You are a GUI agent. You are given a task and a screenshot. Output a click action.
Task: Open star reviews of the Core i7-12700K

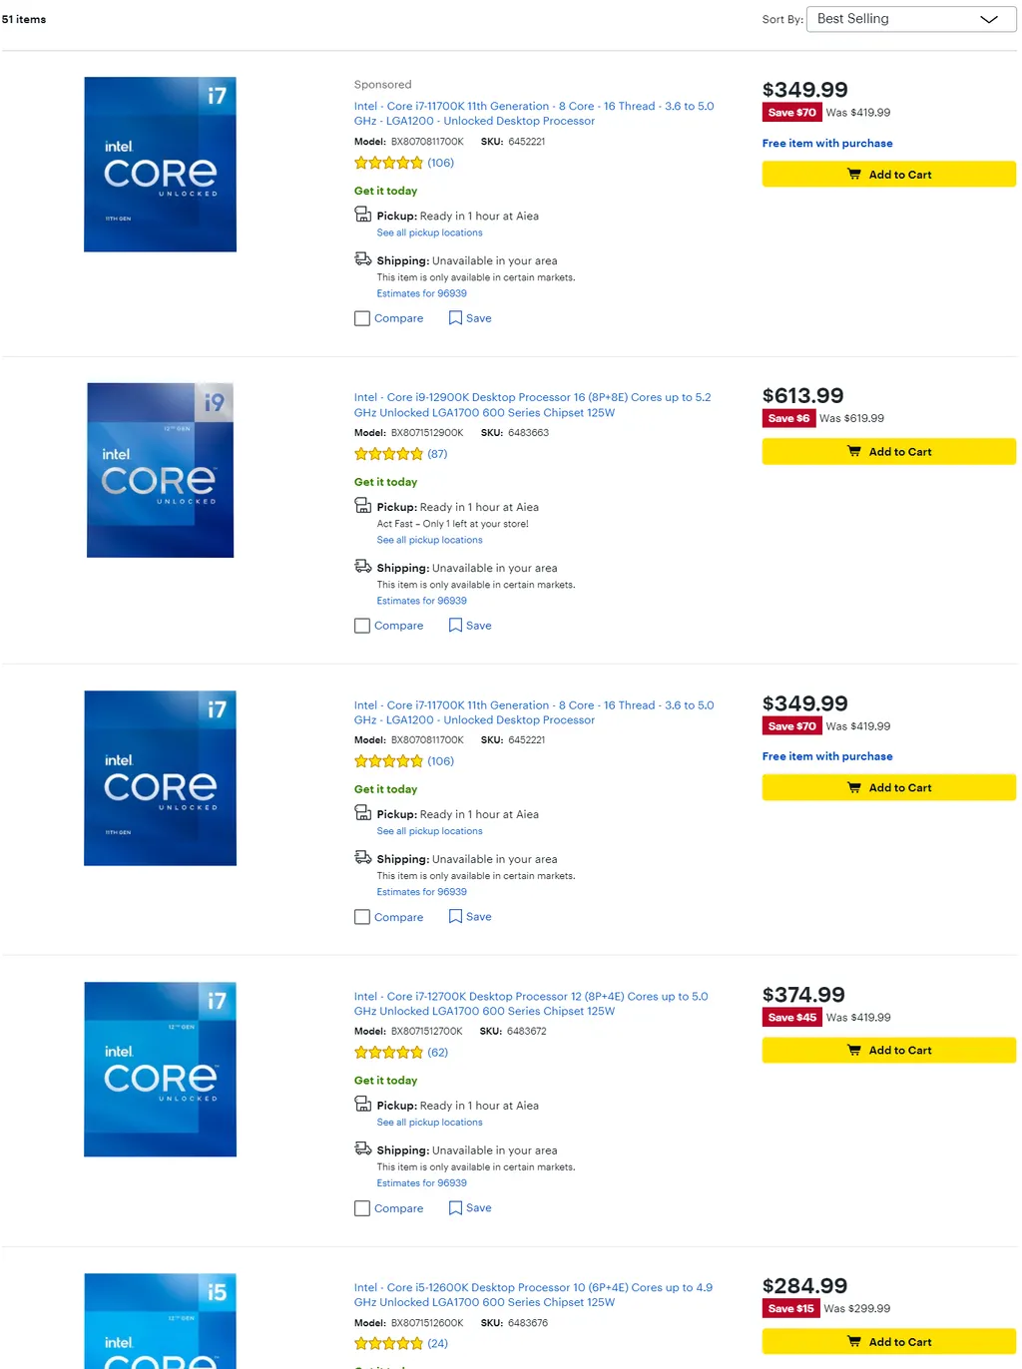(389, 1053)
